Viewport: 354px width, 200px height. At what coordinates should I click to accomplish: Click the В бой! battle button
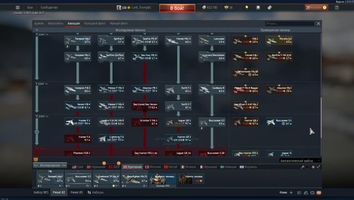click(177, 8)
